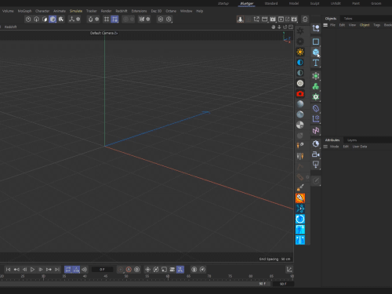Step to the next frame

(41, 270)
